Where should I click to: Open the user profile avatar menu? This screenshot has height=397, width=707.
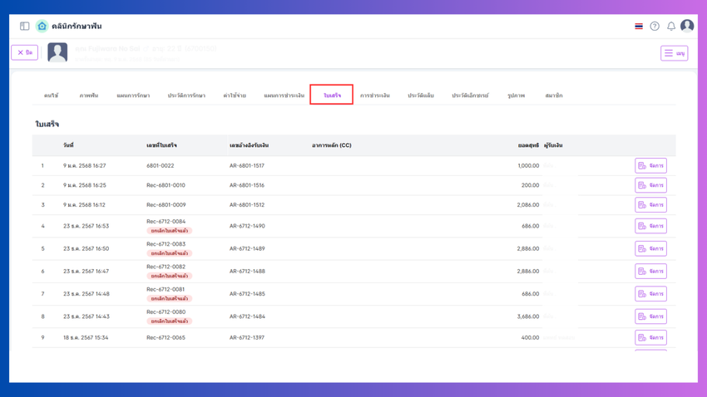[x=687, y=27]
